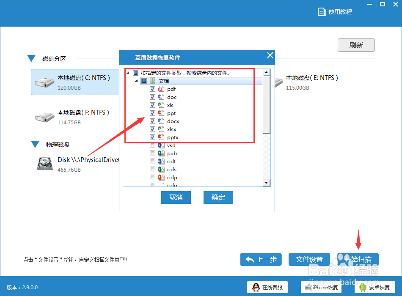Click the pdf file type icon
The width and height of the screenshot is (402, 296).
click(x=161, y=89)
